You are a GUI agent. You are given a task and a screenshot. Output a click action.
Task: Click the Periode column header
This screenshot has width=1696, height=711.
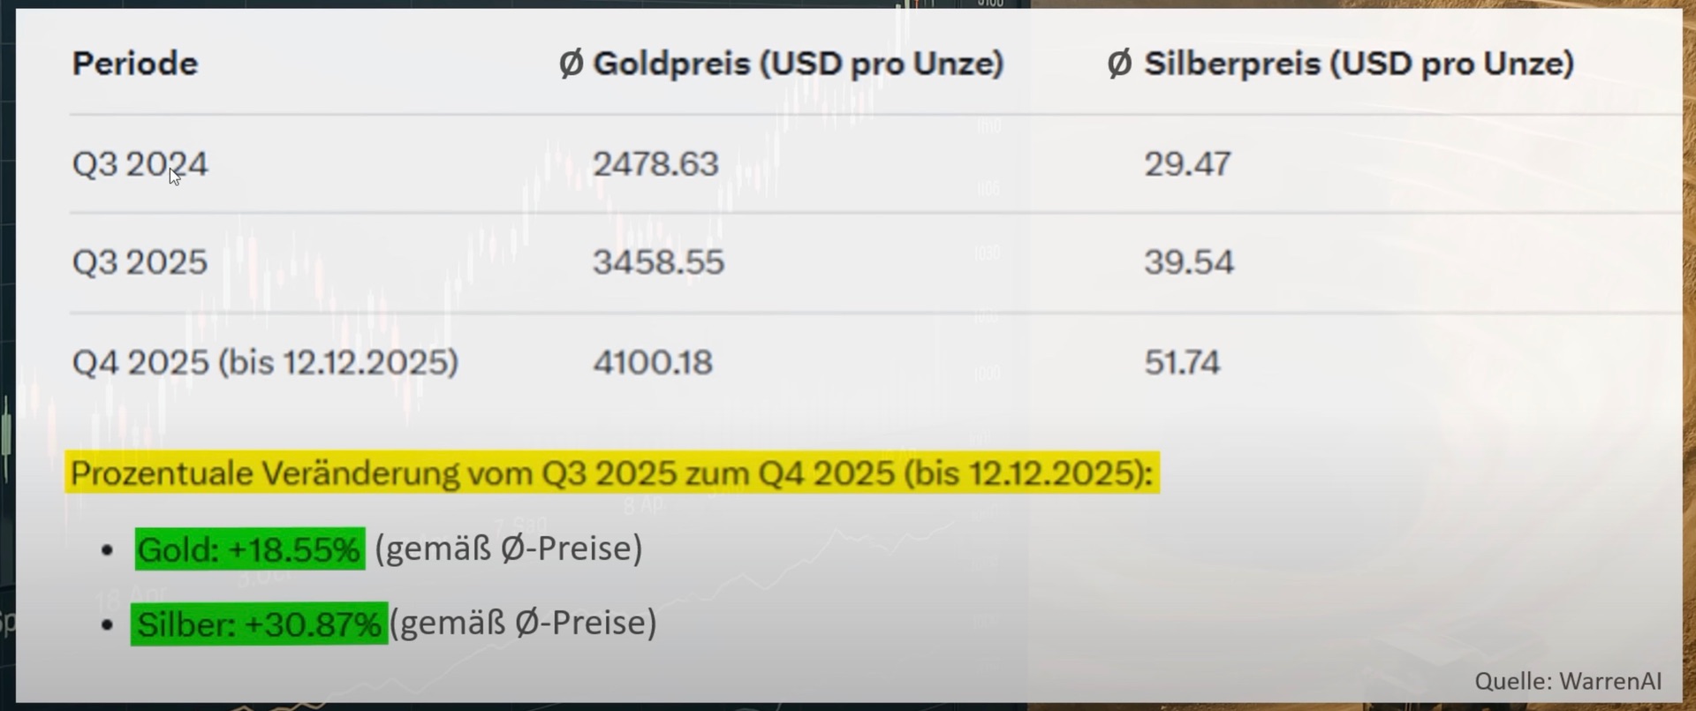pyautogui.click(x=134, y=64)
